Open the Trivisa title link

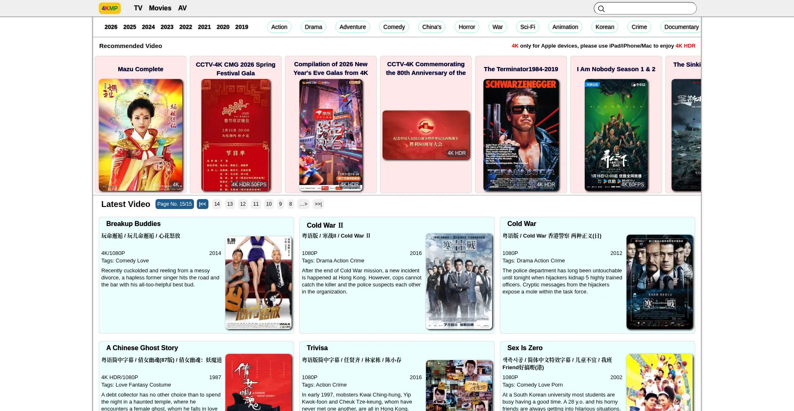tap(317, 348)
